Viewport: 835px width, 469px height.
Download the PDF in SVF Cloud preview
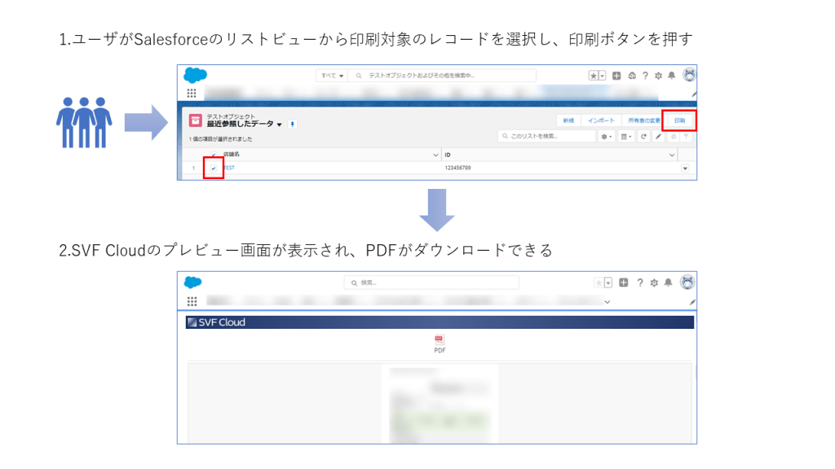[440, 341]
